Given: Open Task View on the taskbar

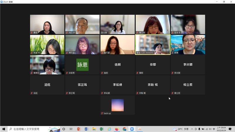Looking at the screenshot, I should pos(71,129).
